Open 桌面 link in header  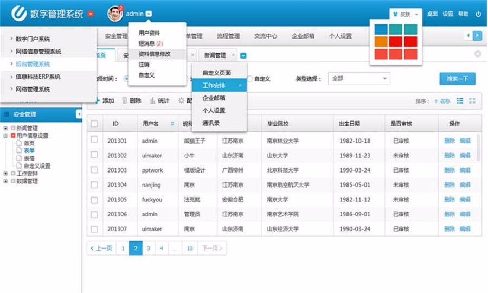coord(432,14)
